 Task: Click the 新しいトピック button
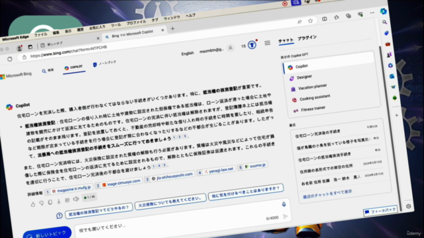pos(47,233)
